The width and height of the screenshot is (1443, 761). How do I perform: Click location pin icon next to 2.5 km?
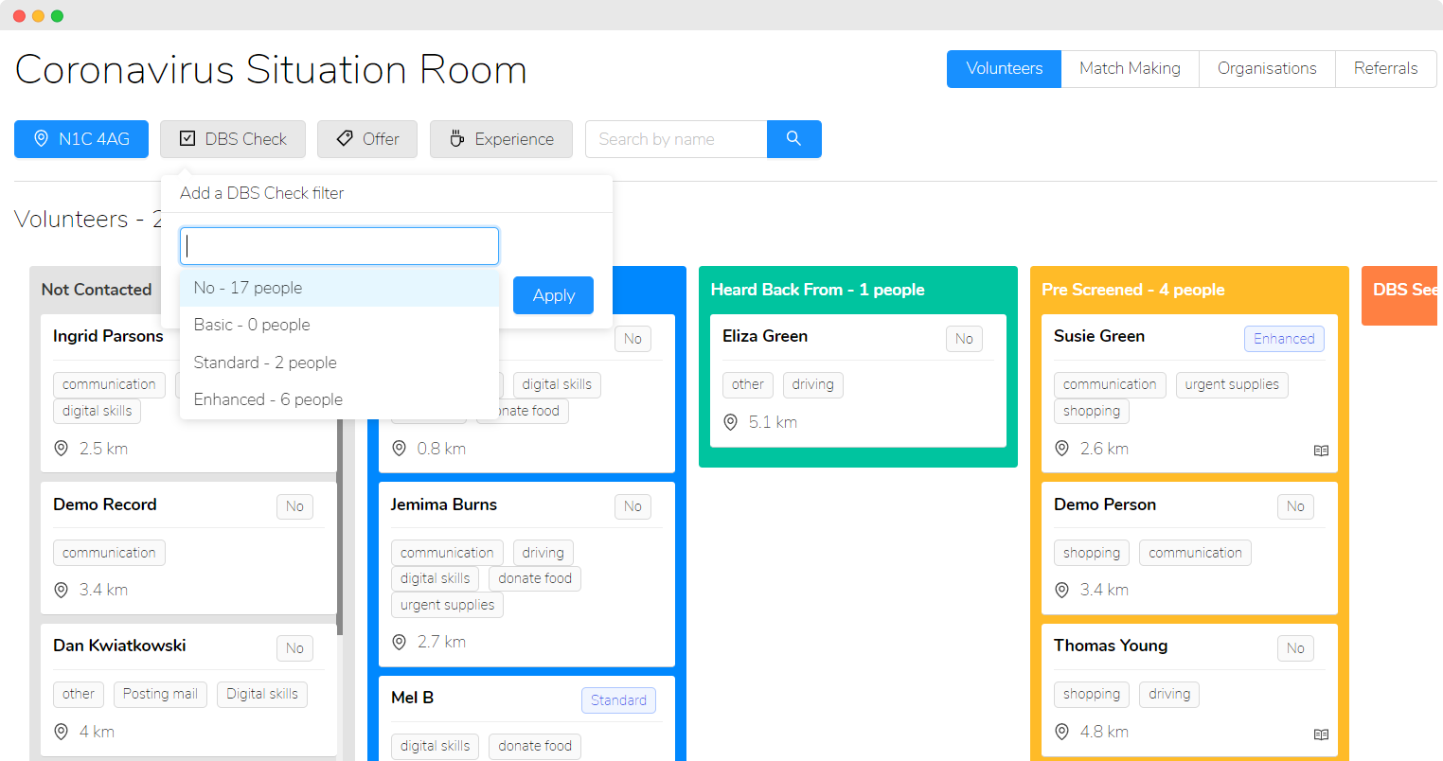[62, 449]
